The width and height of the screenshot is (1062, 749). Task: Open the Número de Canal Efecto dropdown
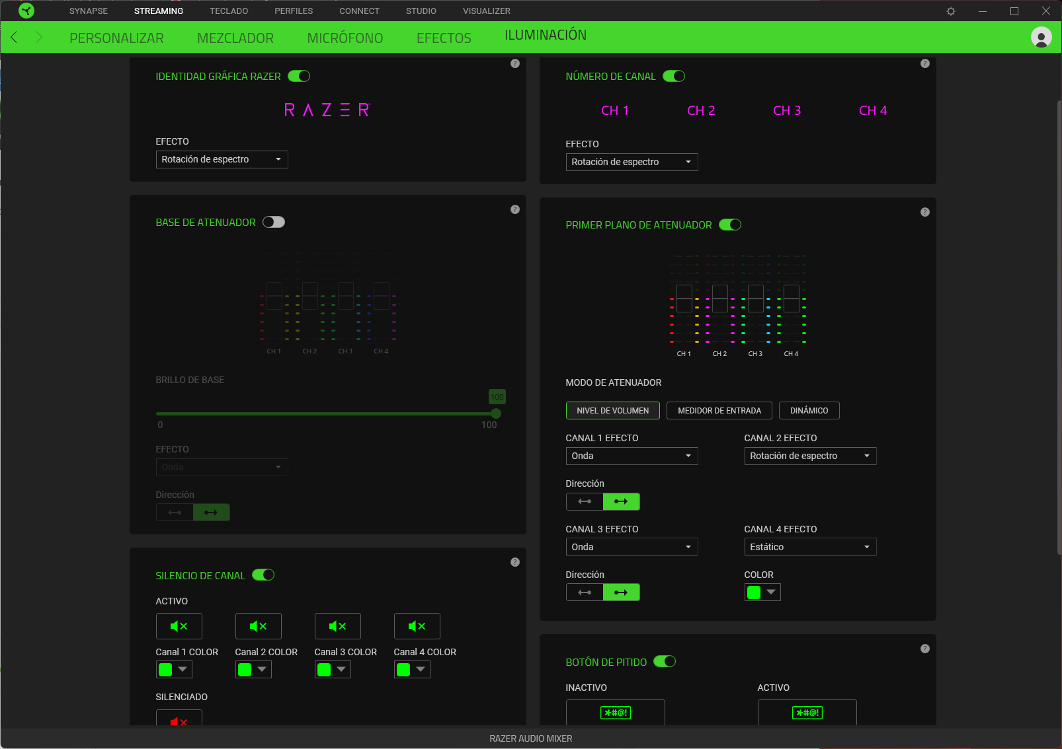coord(631,162)
